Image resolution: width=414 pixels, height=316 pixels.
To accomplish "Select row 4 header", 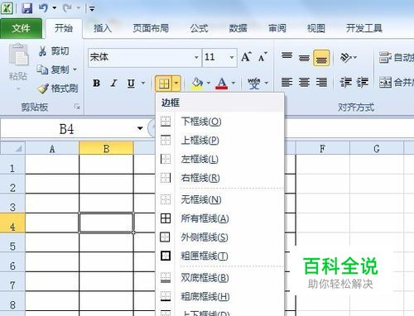I will 12,223.
